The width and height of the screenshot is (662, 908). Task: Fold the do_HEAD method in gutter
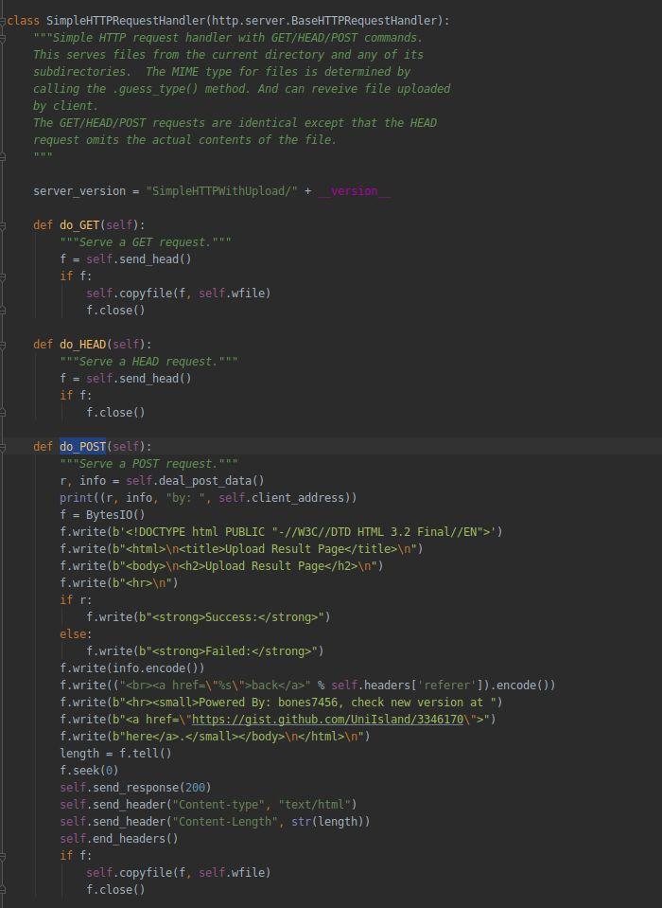(x=3, y=346)
